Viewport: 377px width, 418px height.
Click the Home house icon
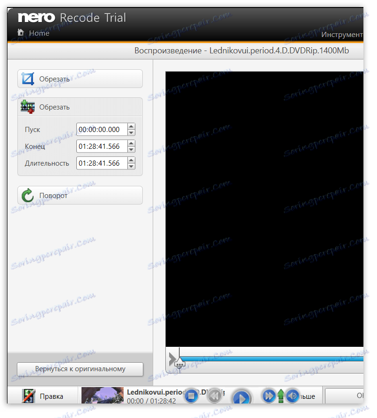pos(21,32)
